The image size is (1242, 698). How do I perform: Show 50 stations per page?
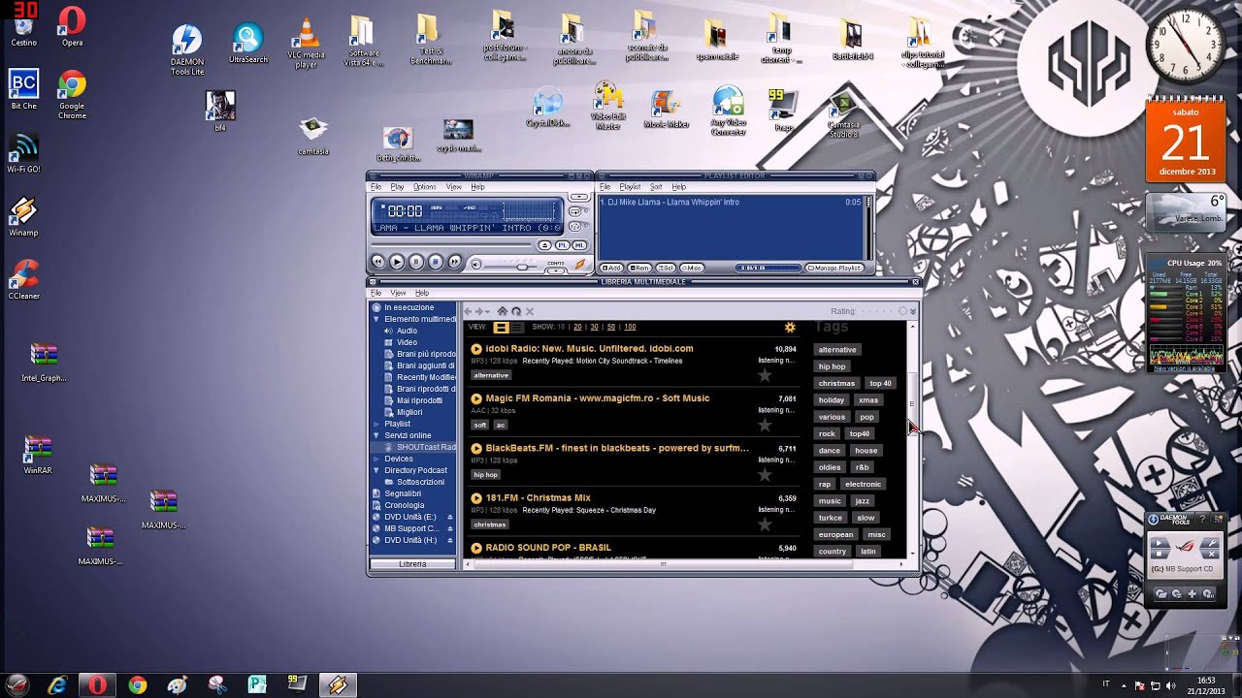click(611, 328)
